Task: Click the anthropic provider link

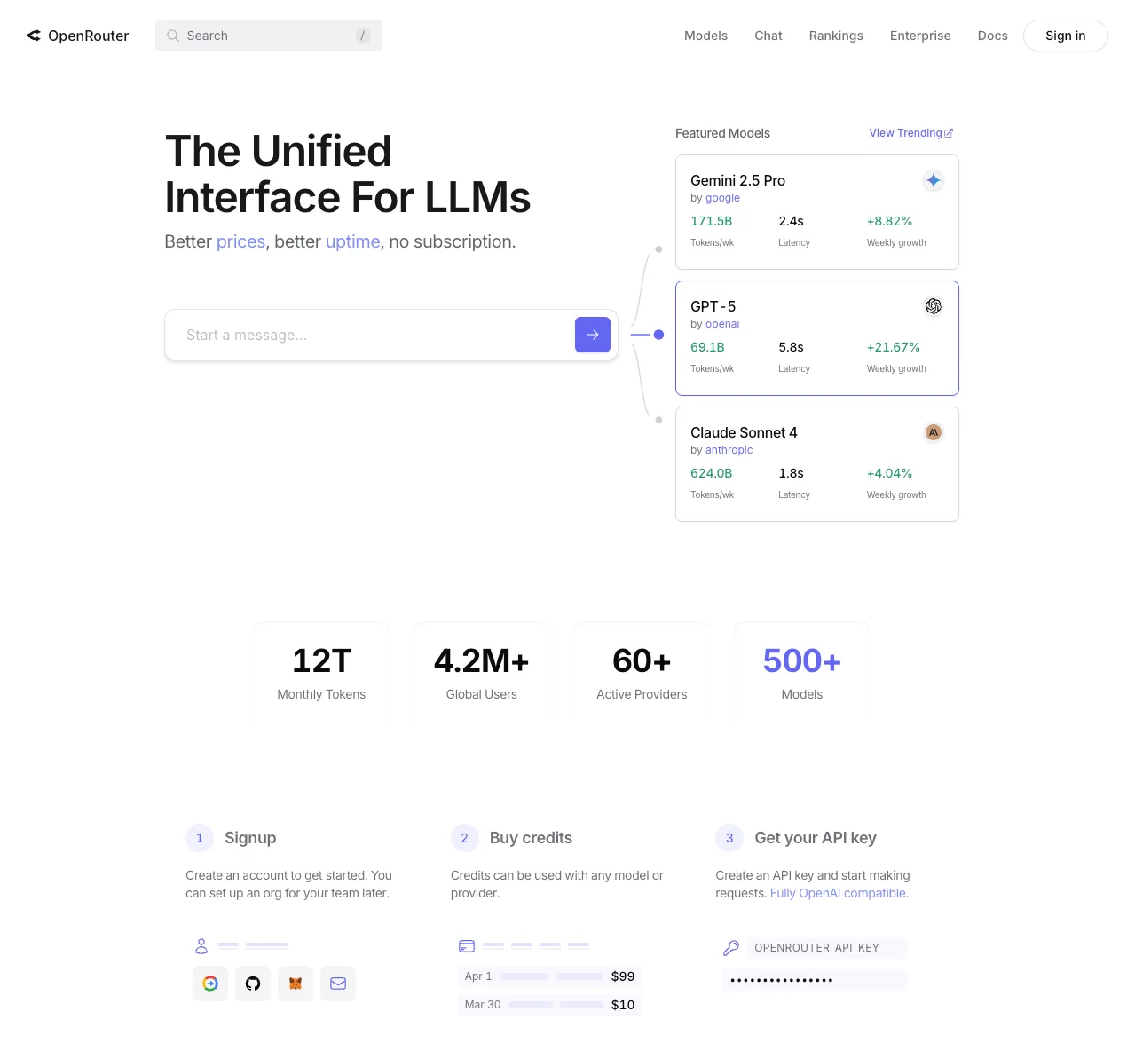Action: (729, 450)
